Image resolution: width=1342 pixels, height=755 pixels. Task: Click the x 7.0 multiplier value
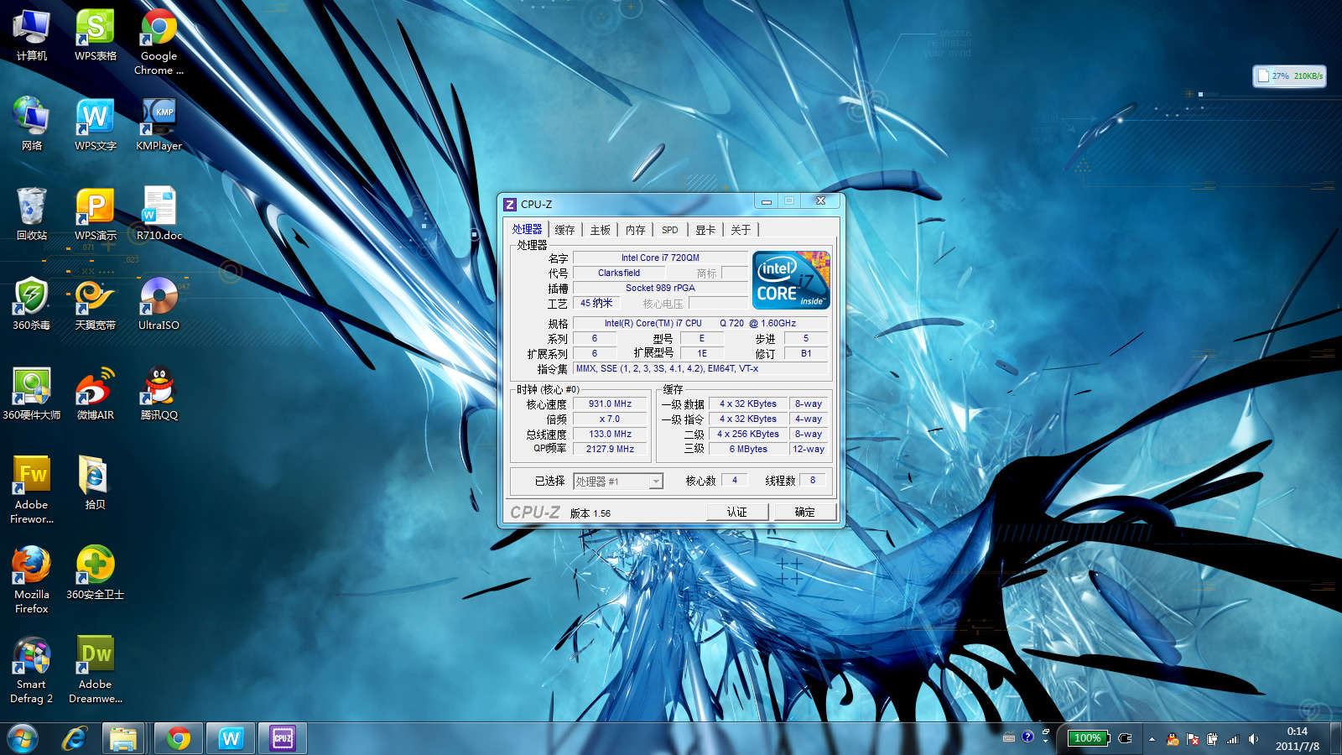(610, 419)
